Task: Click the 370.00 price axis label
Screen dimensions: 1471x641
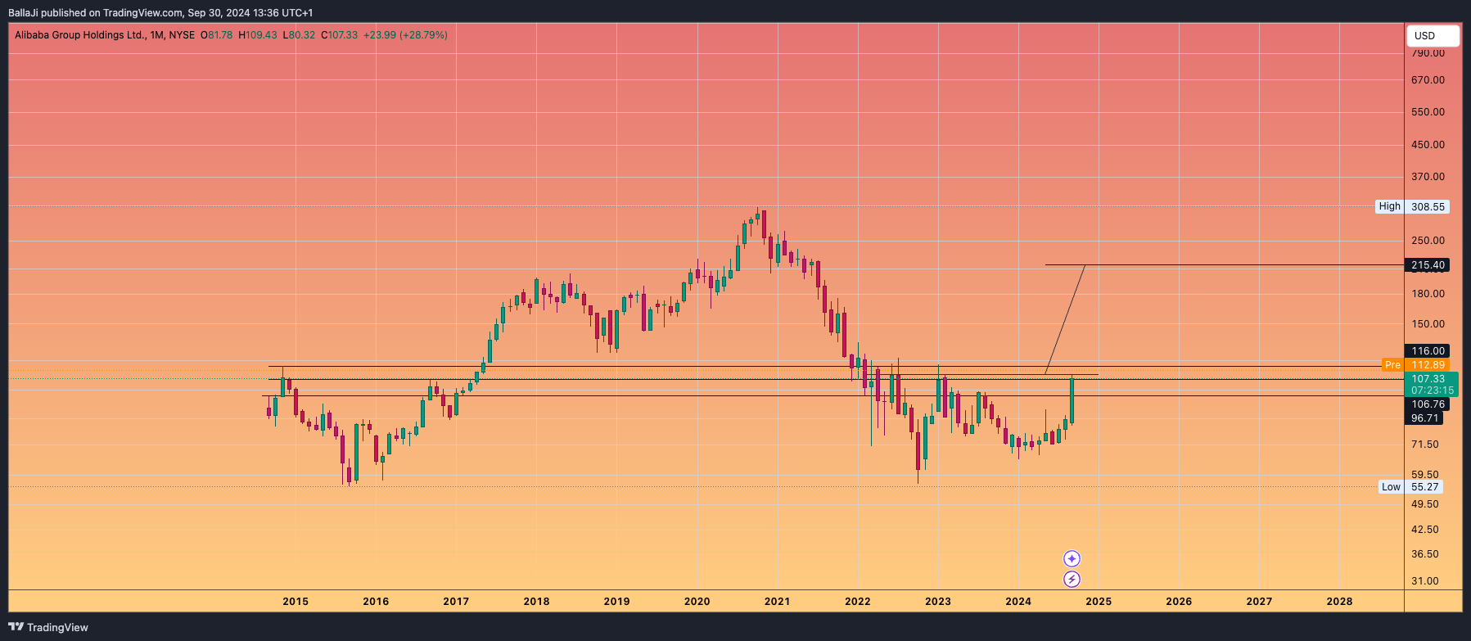Action: pyautogui.click(x=1428, y=177)
